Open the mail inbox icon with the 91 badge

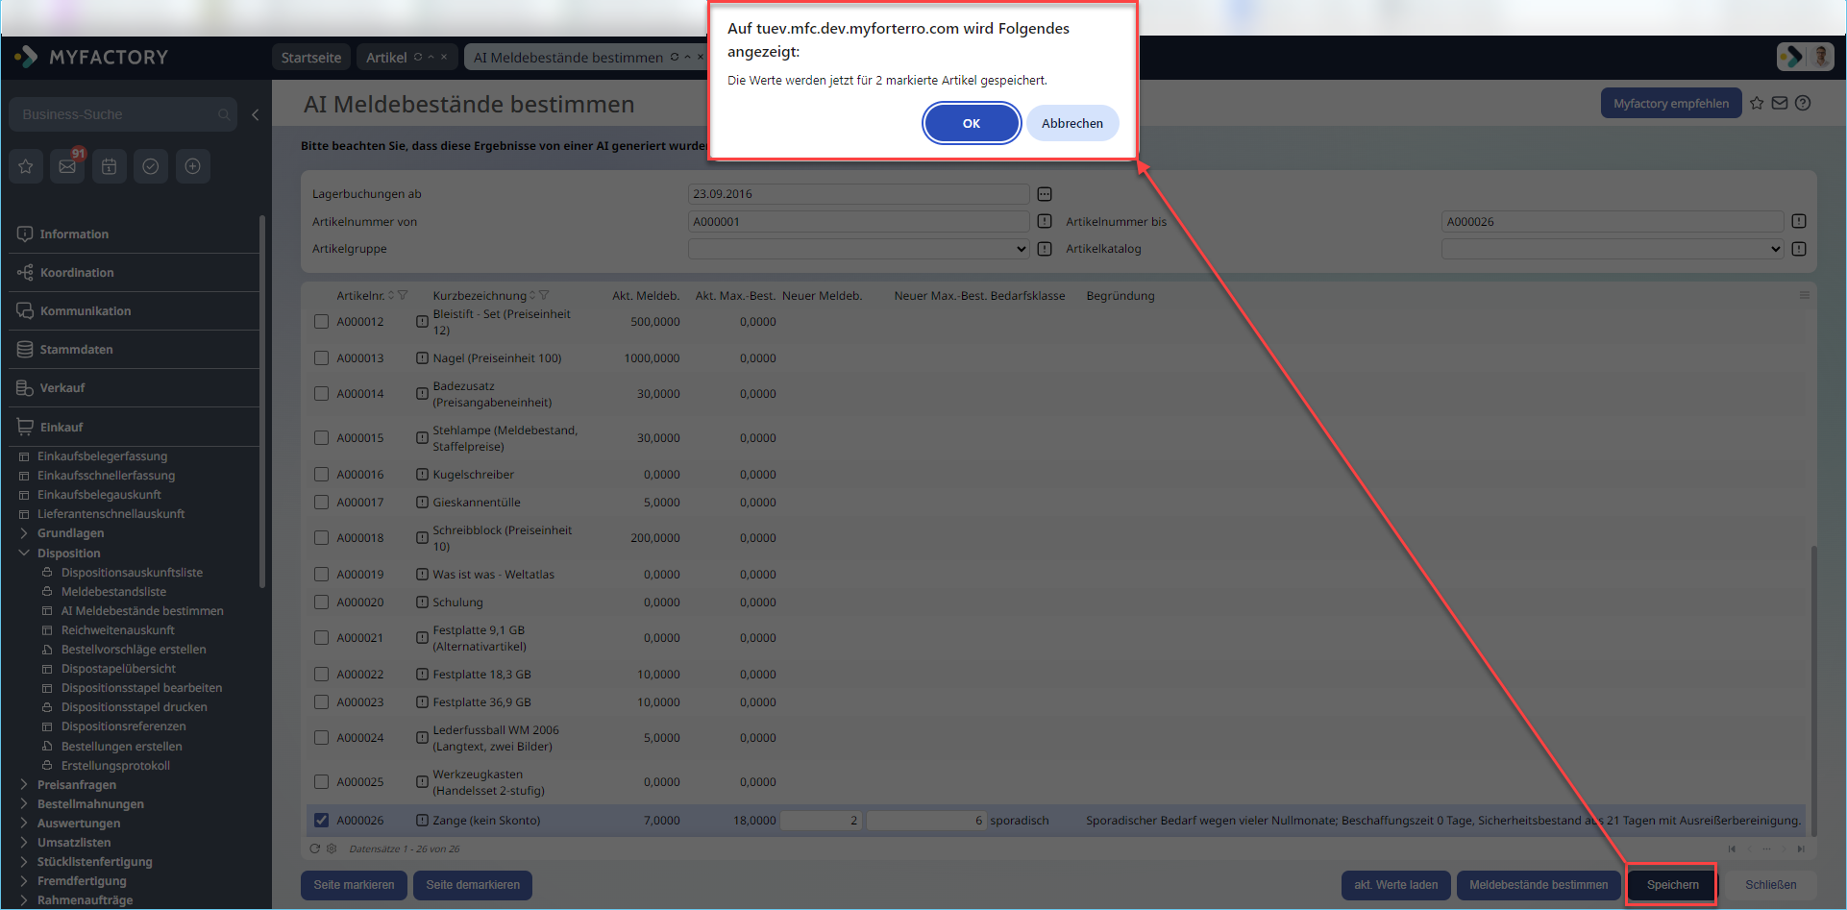67,166
